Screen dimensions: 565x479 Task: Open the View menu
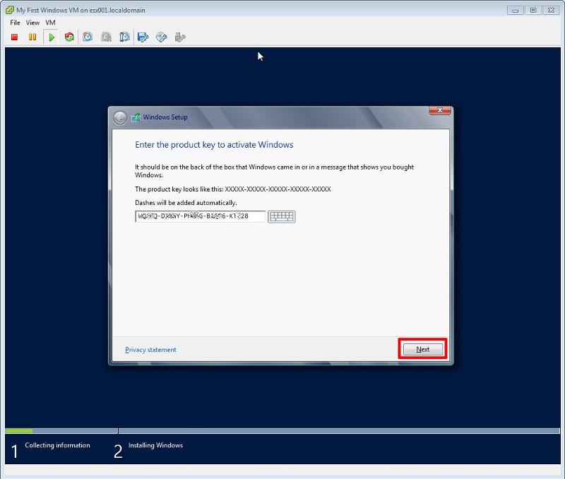(x=32, y=23)
